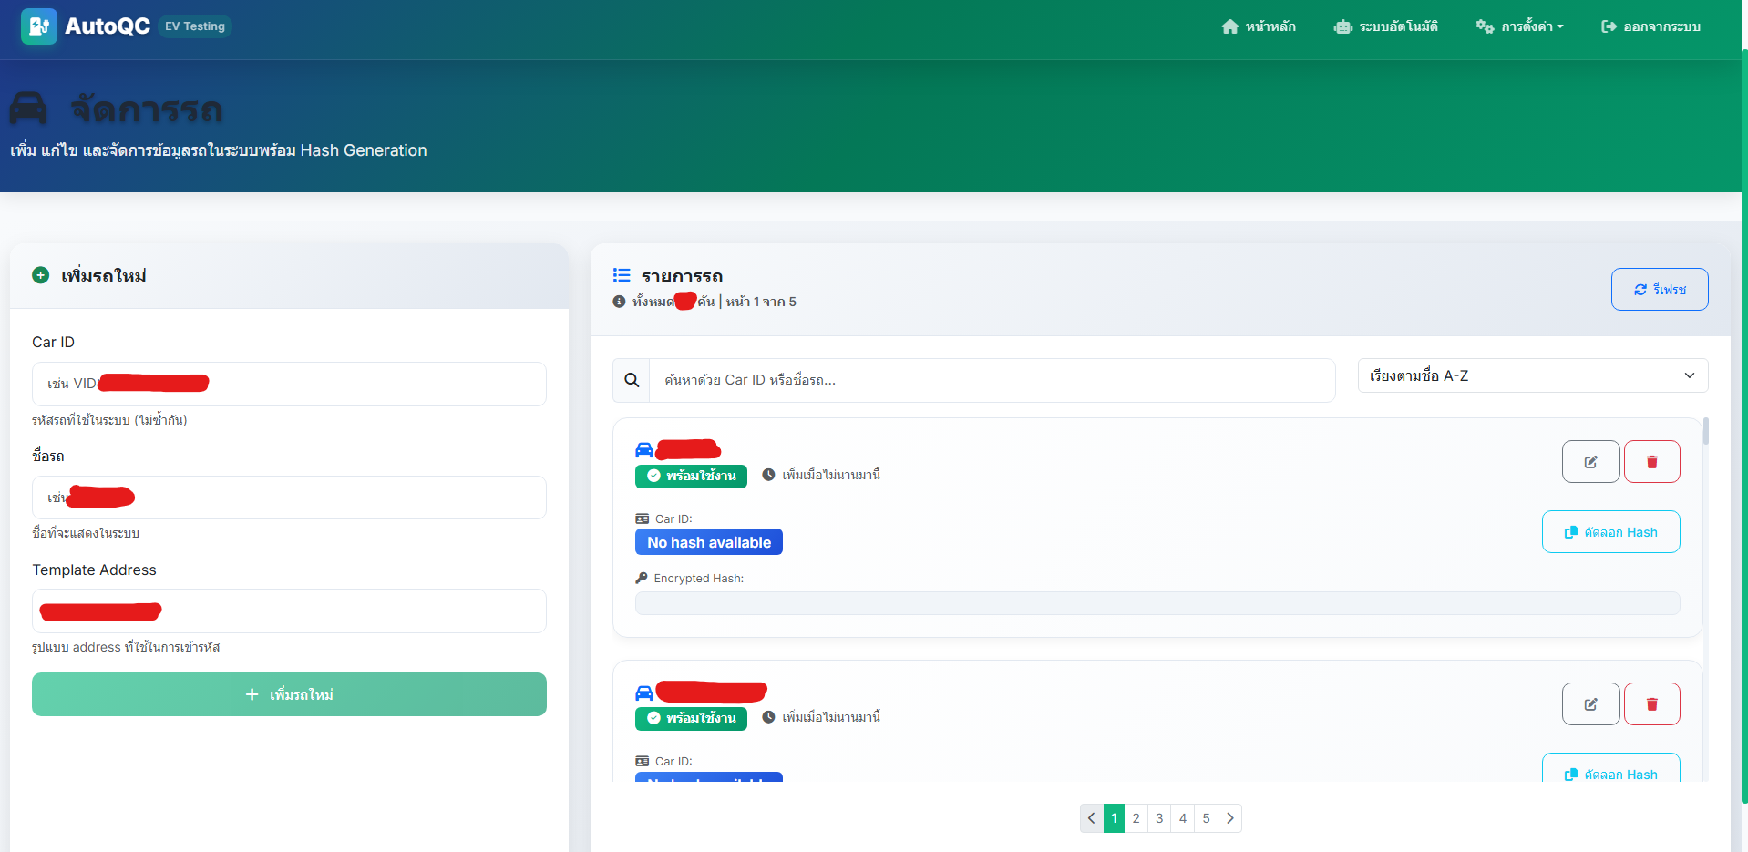The width and height of the screenshot is (1748, 852).
Task: Focus the Car ID search field
Action: (992, 380)
